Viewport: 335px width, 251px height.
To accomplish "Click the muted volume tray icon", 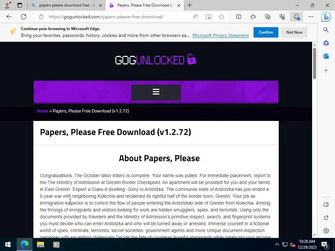I will (x=292, y=244).
